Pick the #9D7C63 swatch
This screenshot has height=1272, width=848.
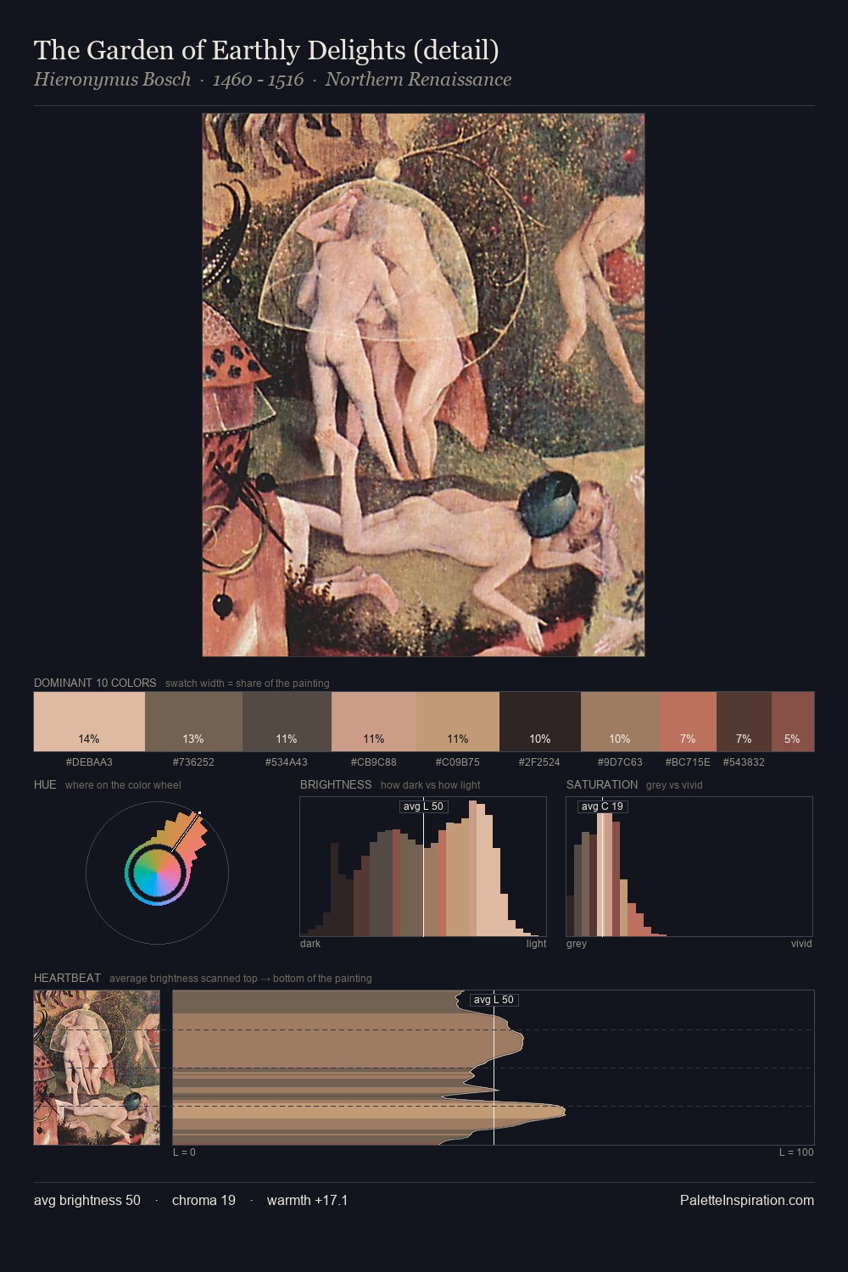coord(620,722)
